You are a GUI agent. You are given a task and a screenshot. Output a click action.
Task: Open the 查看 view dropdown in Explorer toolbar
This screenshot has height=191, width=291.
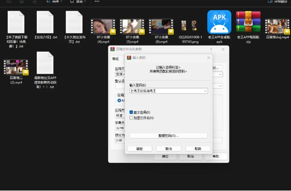pyautogui.click(x=78, y=1)
